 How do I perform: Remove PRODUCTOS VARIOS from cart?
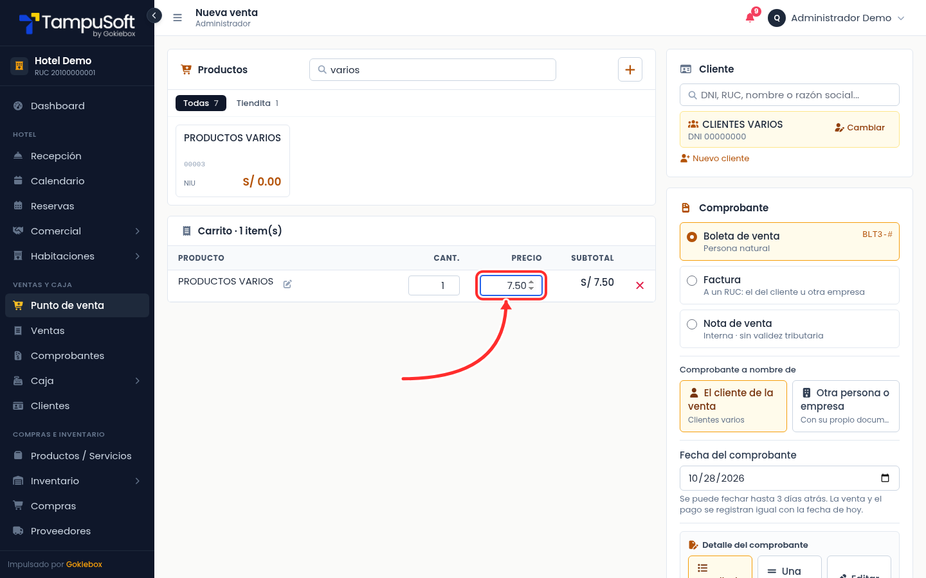point(640,285)
